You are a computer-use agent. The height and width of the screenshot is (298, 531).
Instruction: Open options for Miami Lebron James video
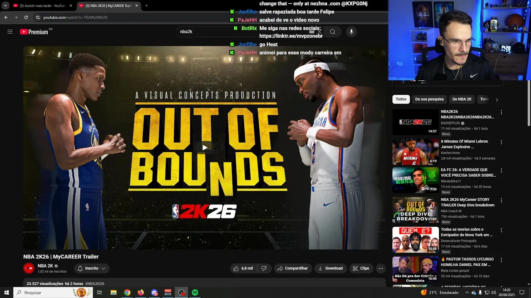pos(501,142)
